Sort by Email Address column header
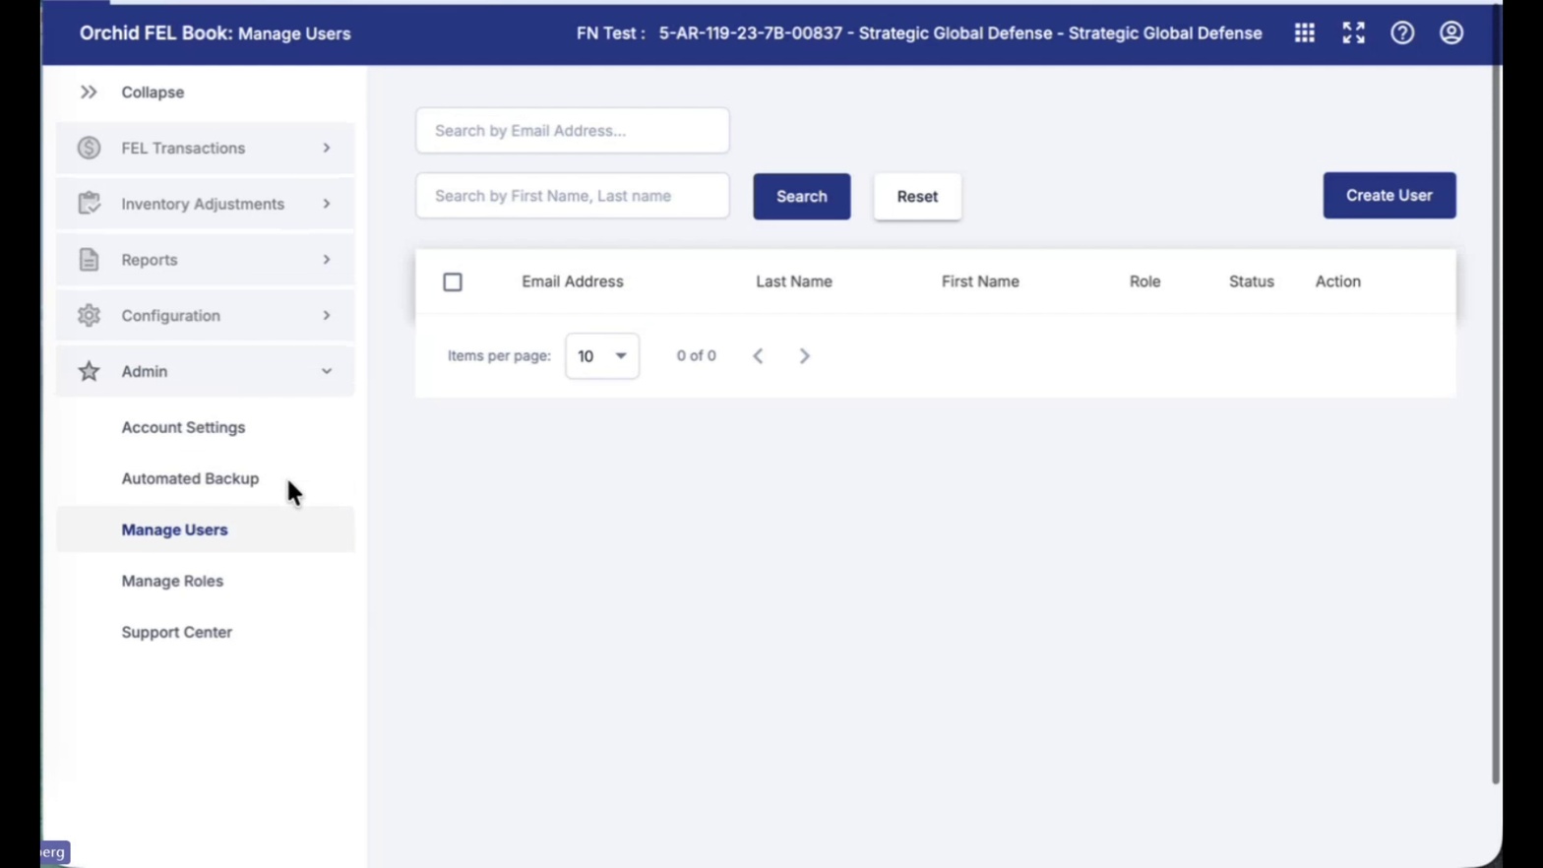1543x868 pixels. coord(573,281)
